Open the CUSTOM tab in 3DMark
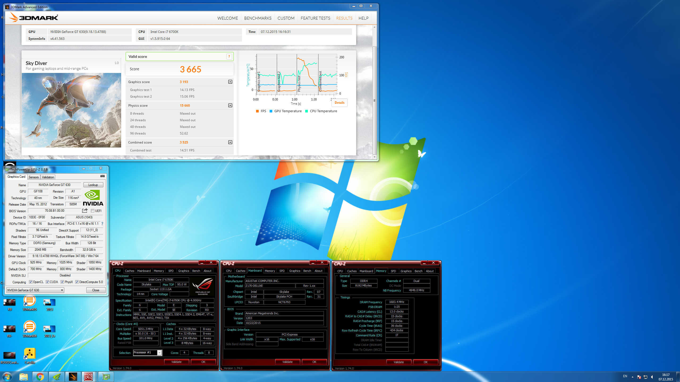 (x=286, y=18)
